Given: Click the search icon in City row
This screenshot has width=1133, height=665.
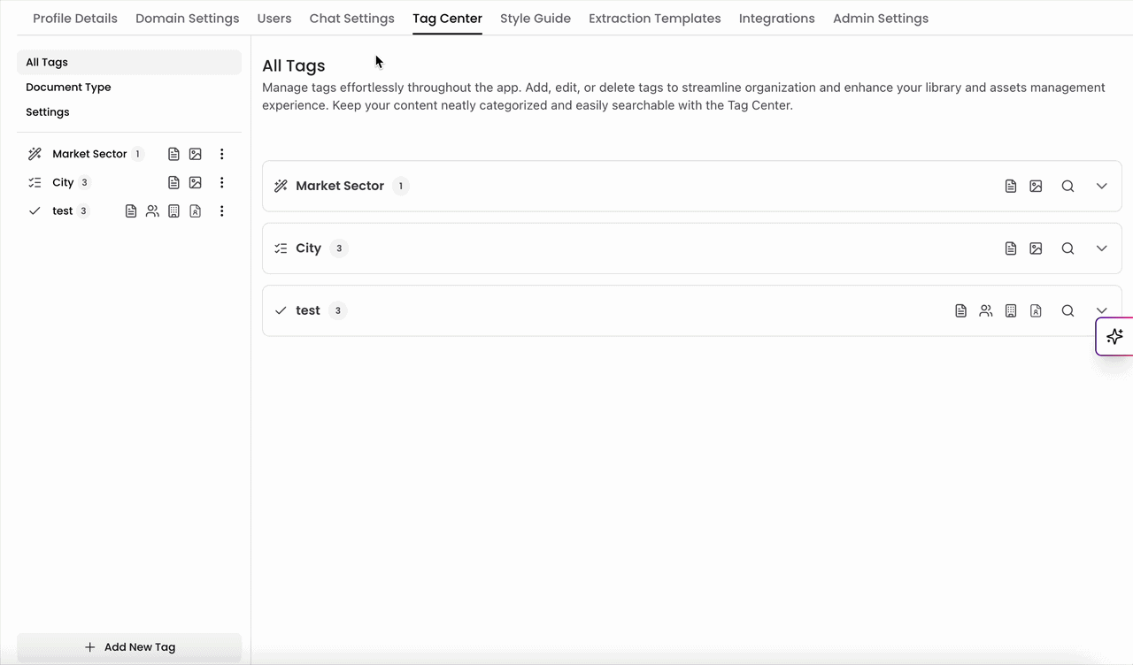Looking at the screenshot, I should (x=1067, y=248).
